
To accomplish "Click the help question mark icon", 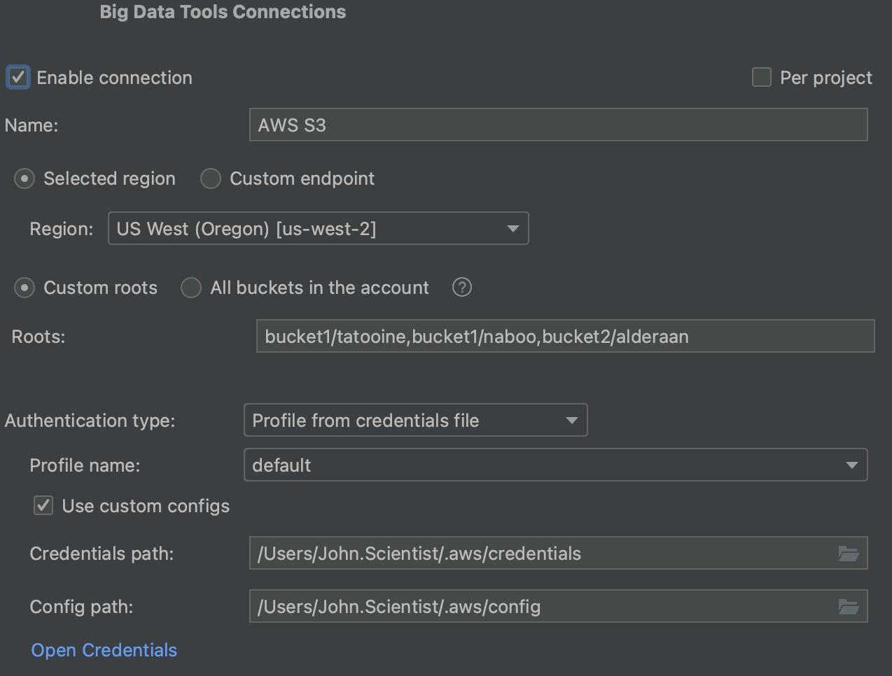I will click(x=461, y=287).
